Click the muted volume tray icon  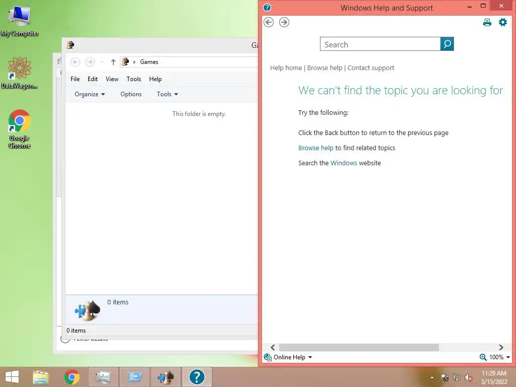(x=468, y=377)
